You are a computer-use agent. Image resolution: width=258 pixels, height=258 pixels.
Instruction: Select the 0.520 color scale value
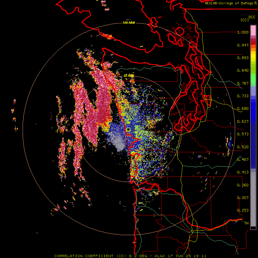click(243, 147)
